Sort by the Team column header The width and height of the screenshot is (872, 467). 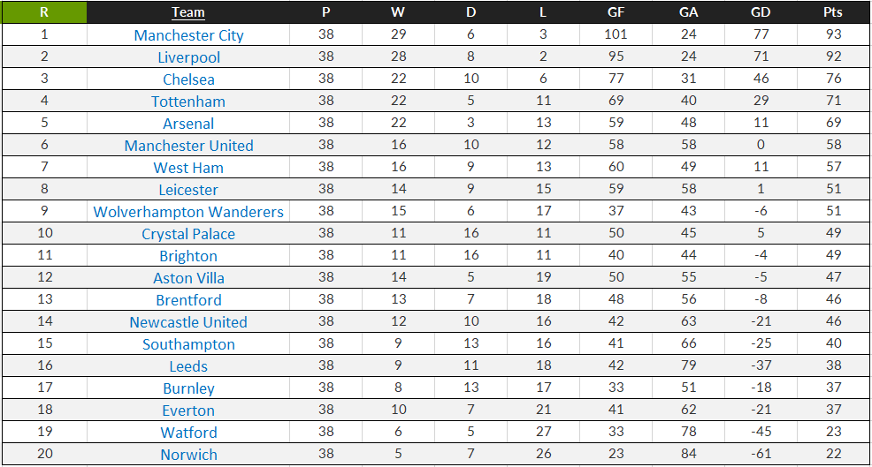click(x=188, y=12)
